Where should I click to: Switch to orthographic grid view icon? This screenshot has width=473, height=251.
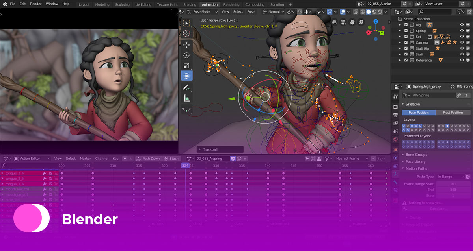[x=335, y=22]
